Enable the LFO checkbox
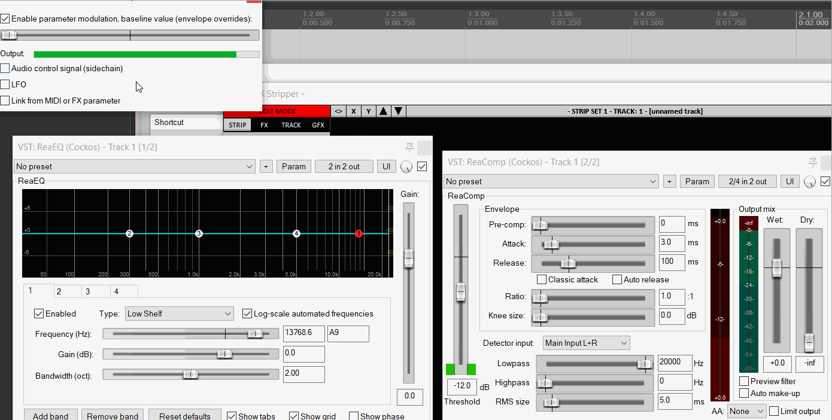 coord(5,84)
